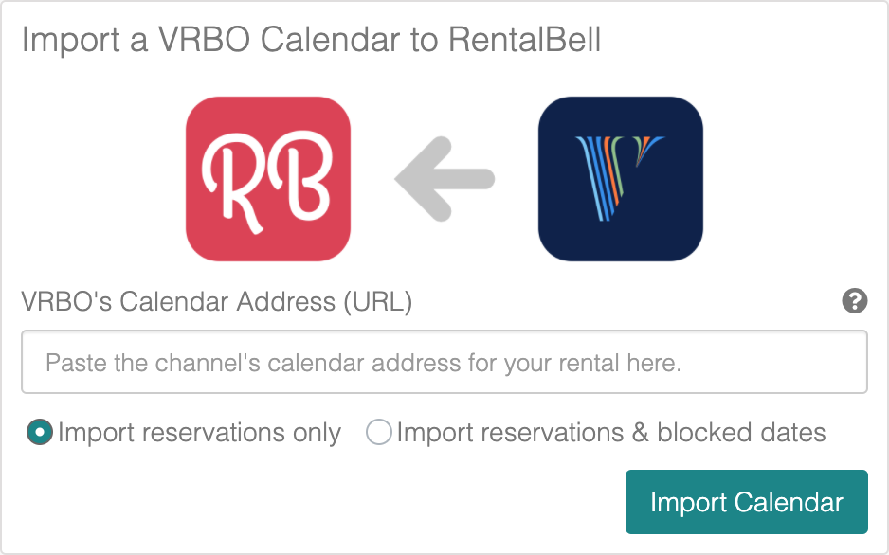The image size is (889, 555).
Task: Click the placeholder text 'Paste the channel's calendar address'
Action: tap(254, 363)
